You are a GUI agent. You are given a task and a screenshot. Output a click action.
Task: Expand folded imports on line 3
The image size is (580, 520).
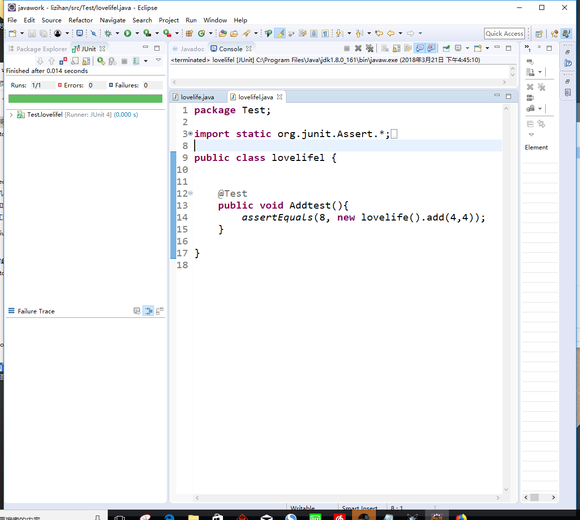pyautogui.click(x=190, y=134)
